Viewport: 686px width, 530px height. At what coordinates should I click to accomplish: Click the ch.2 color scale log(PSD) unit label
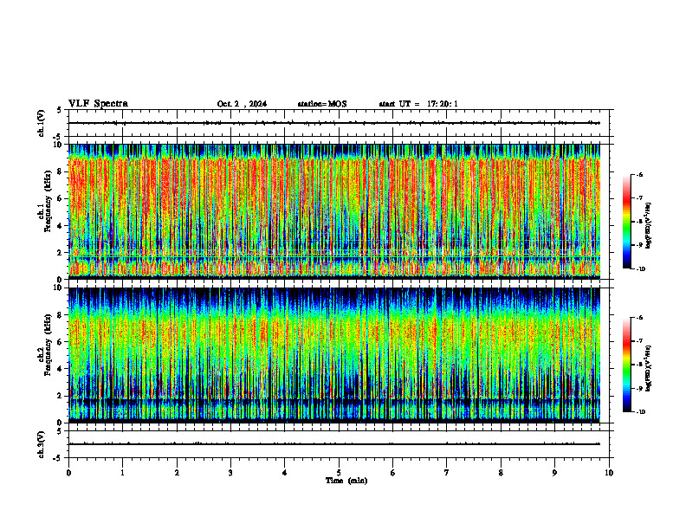[x=649, y=368]
